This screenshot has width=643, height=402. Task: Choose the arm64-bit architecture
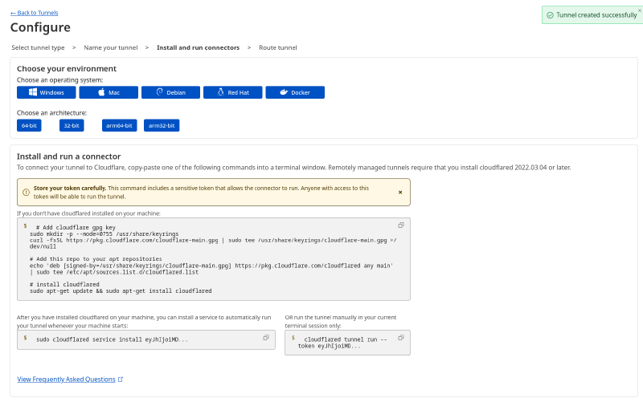coord(119,125)
